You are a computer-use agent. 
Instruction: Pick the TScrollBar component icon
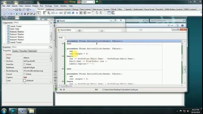click(x=89, y=13)
